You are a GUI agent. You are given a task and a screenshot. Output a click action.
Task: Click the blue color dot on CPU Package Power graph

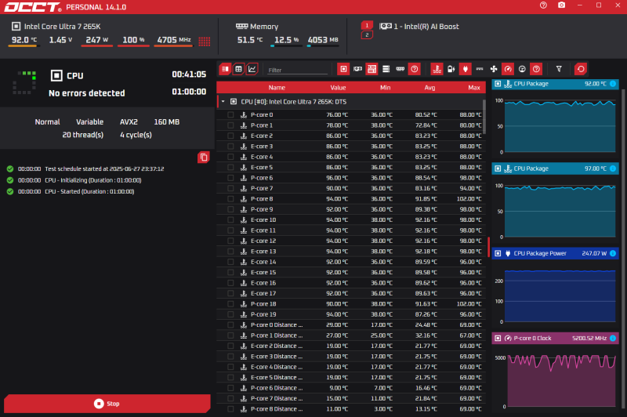[611, 254]
